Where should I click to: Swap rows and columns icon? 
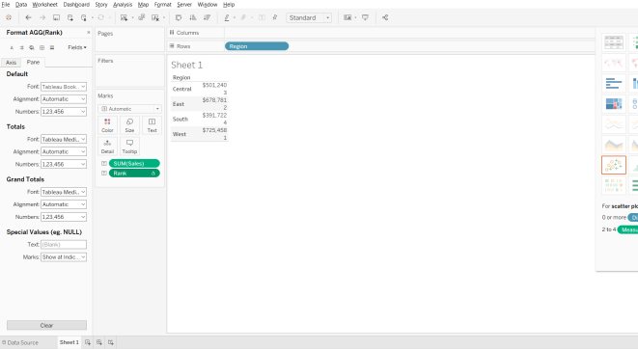point(179,17)
